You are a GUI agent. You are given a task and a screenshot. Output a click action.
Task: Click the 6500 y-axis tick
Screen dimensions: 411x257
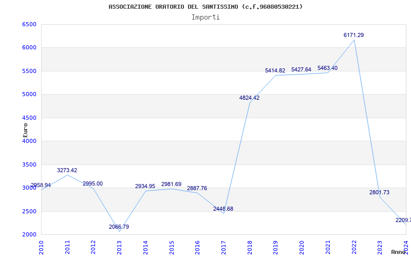pos(29,24)
